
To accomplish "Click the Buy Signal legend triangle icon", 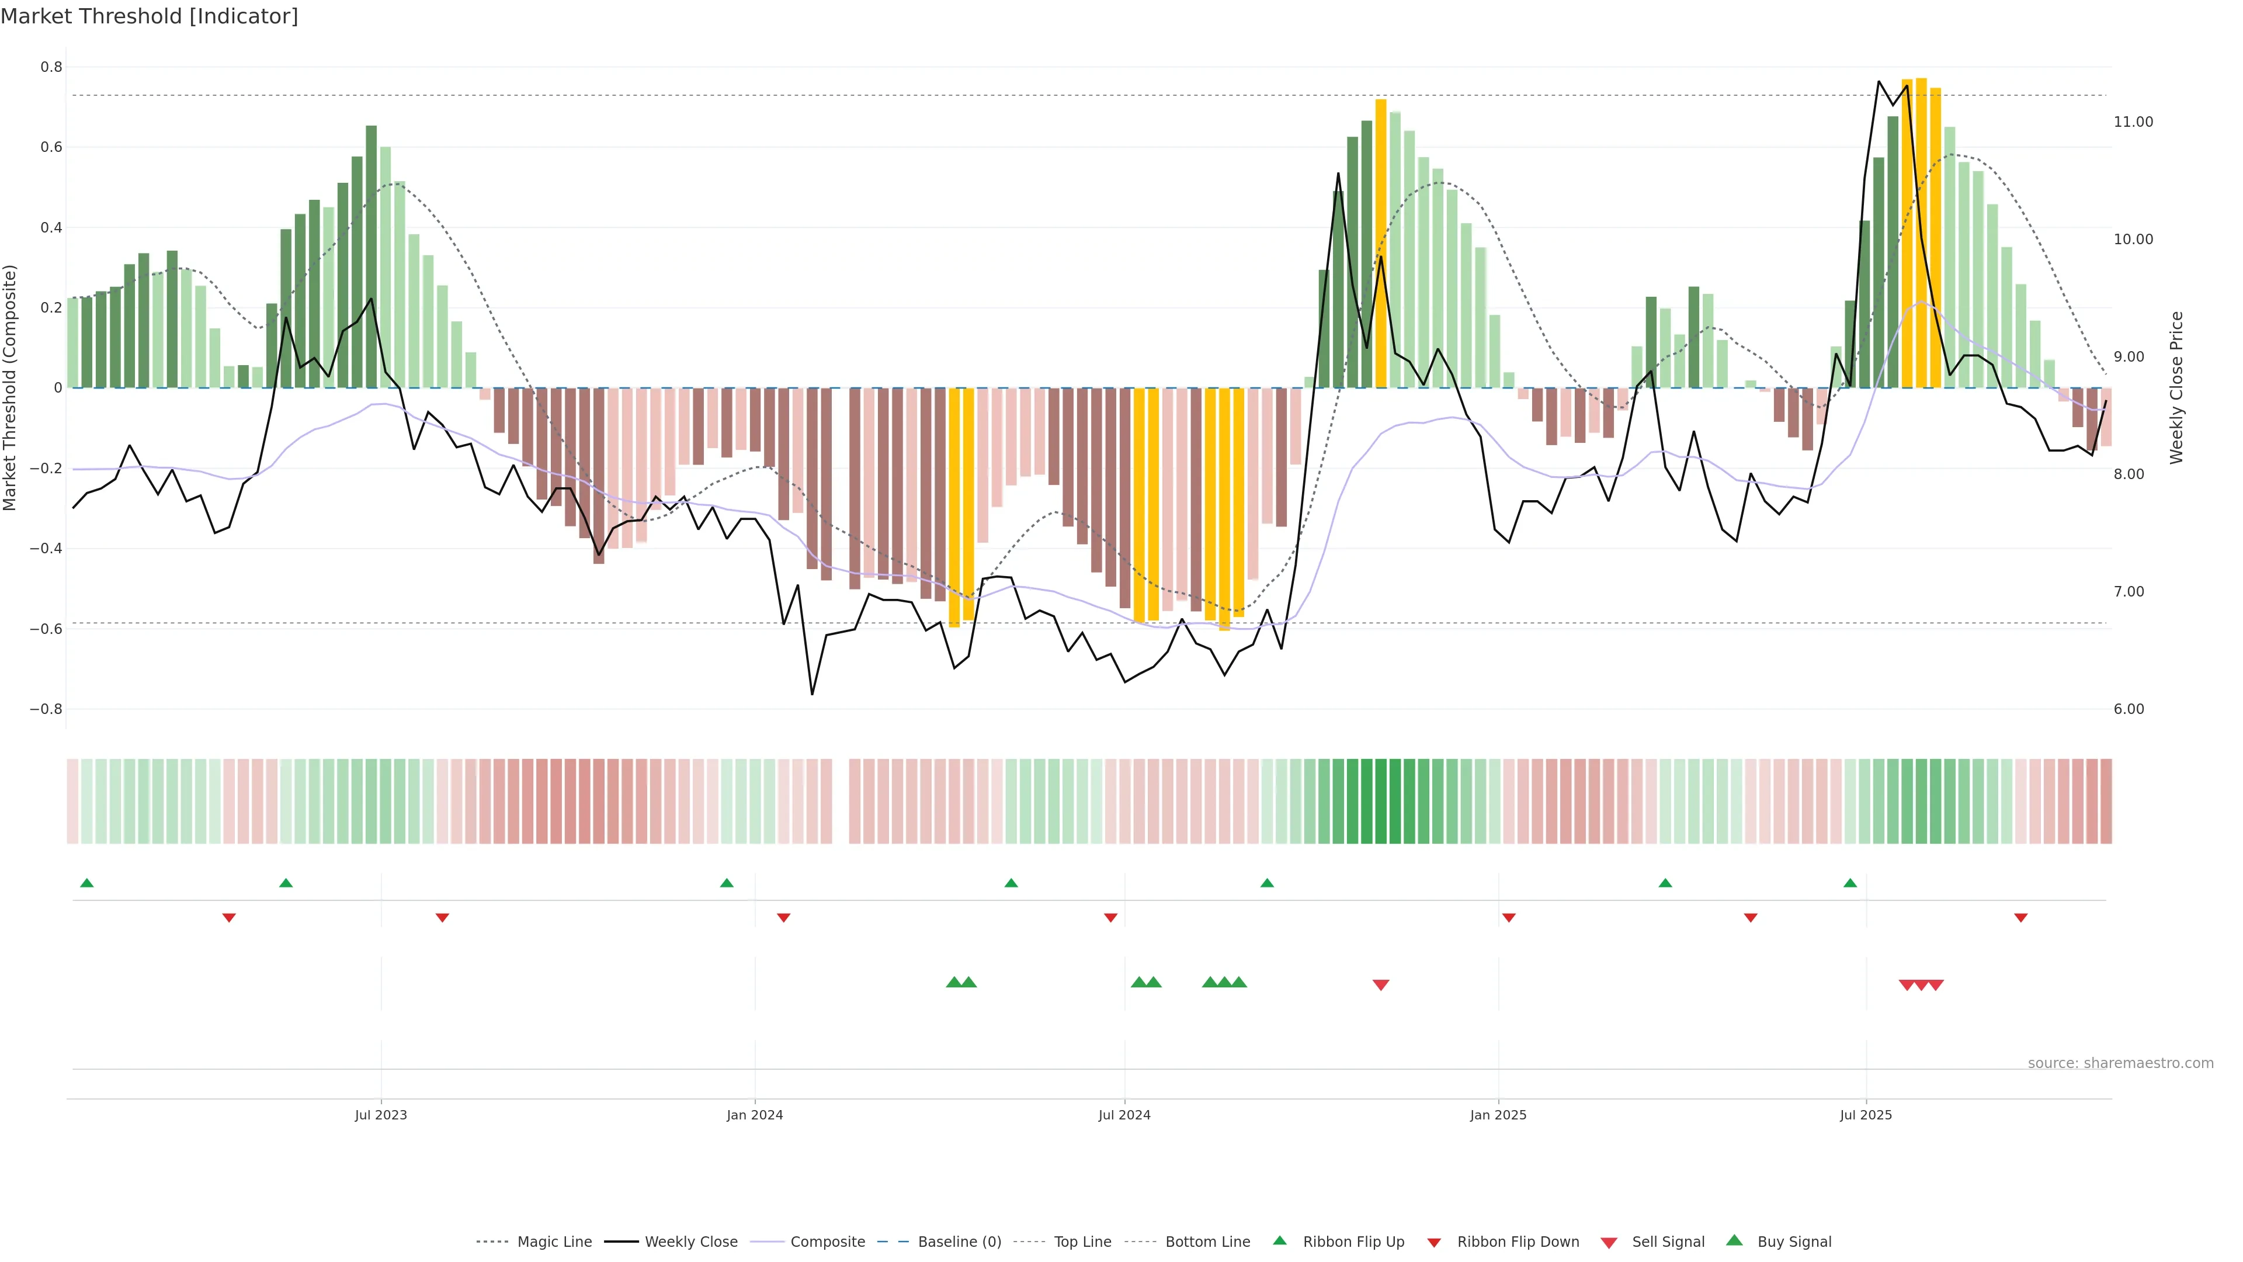I will (1734, 1240).
